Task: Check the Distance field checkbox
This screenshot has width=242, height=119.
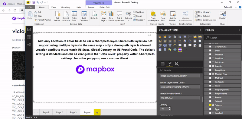Action: point(210,55)
